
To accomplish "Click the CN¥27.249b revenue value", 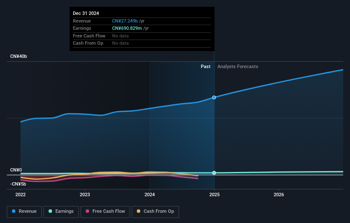I will 125,21.
